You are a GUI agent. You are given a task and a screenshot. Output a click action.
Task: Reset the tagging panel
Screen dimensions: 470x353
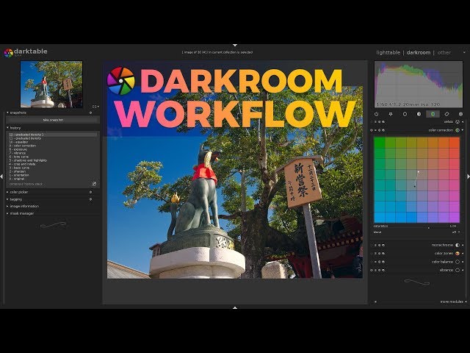click(90, 199)
